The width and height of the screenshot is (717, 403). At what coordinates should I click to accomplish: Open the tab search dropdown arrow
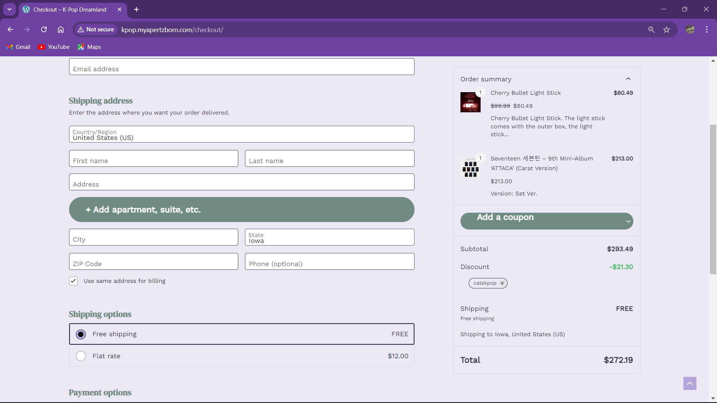click(9, 9)
